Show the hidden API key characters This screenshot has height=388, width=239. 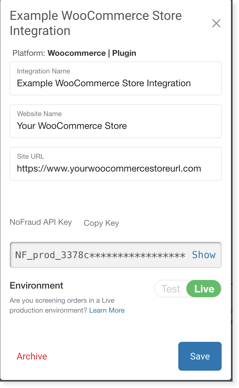[204, 255]
